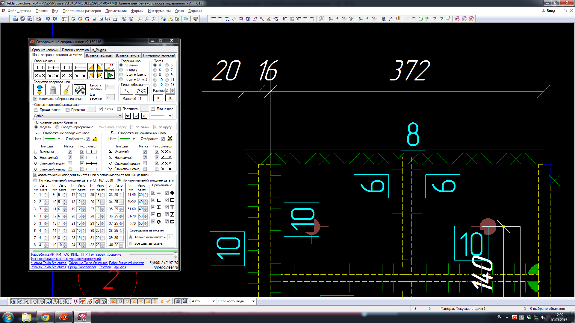The width and height of the screenshot is (575, 323).
Task: Click the zigzag break line icon
Action: (x=127, y=91)
